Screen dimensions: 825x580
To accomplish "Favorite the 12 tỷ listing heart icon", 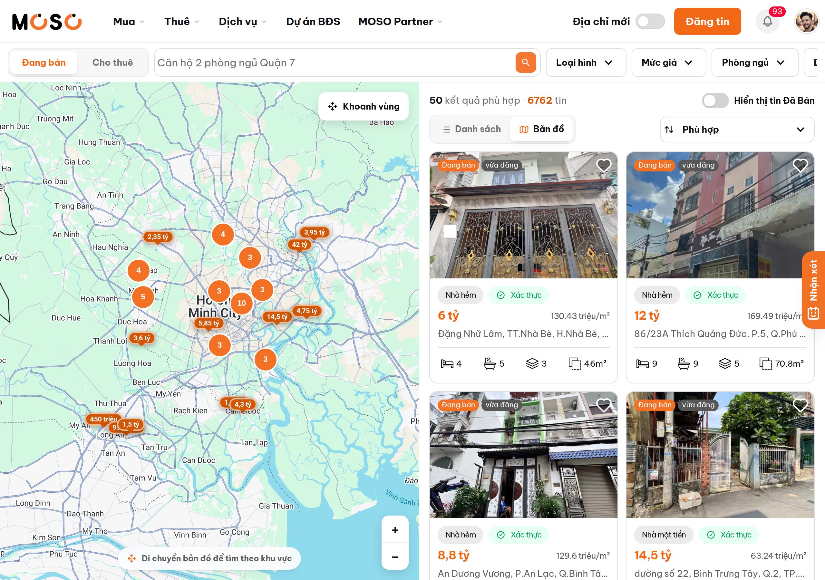I will coord(800,165).
